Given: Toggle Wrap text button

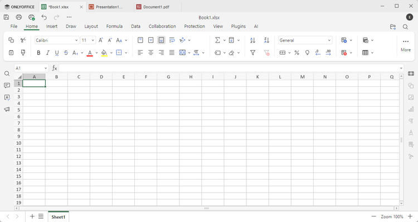Looking at the screenshot, I should tap(172, 40).
